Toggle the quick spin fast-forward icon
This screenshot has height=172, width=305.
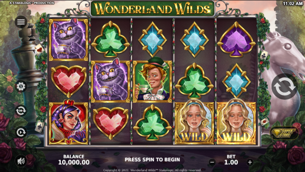click(21, 111)
